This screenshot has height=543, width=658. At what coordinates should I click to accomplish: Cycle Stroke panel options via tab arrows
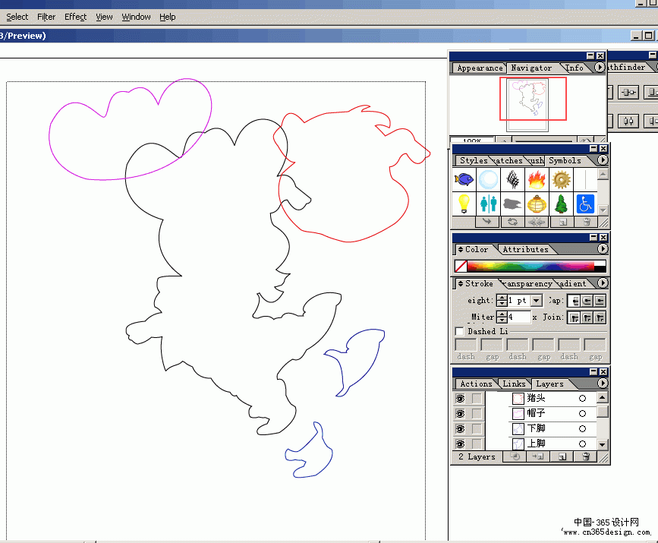point(461,284)
